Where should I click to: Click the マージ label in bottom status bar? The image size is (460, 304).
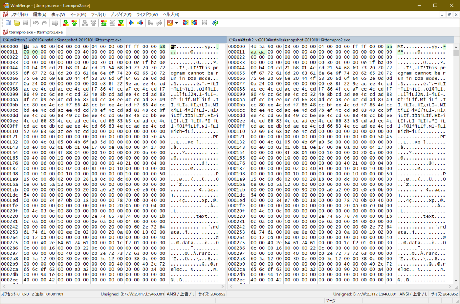tap(331, 300)
